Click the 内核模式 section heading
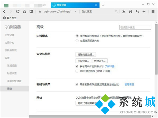 pyautogui.click(x=42, y=36)
